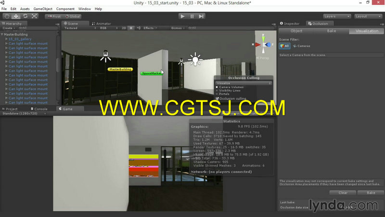Open the RGB render mode dropdown
This screenshot has width=385, height=217.
click(x=108, y=28)
